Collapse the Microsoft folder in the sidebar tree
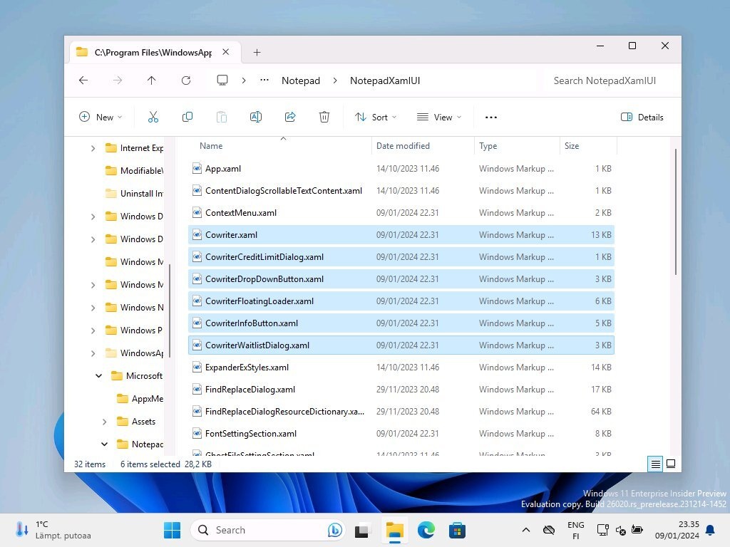The width and height of the screenshot is (730, 547). (98, 375)
